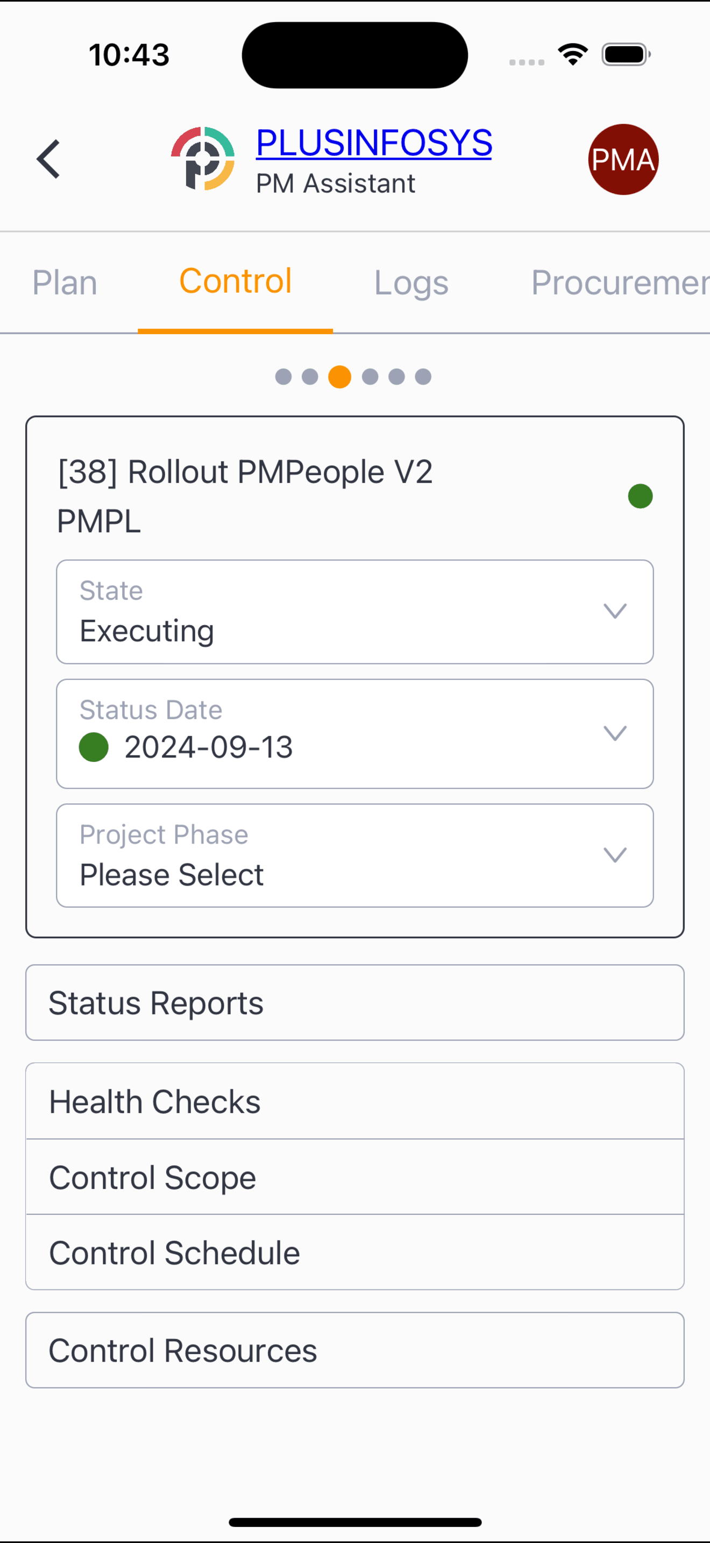Screen dimensions: 710x1543
Task: Click the green dot beside status date
Action: click(x=94, y=747)
